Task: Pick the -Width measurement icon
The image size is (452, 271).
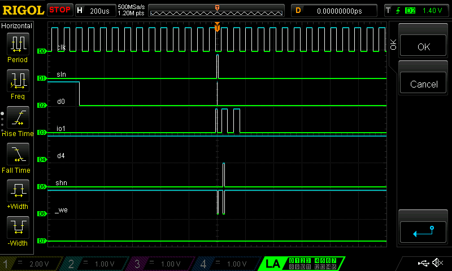Action: (18, 231)
